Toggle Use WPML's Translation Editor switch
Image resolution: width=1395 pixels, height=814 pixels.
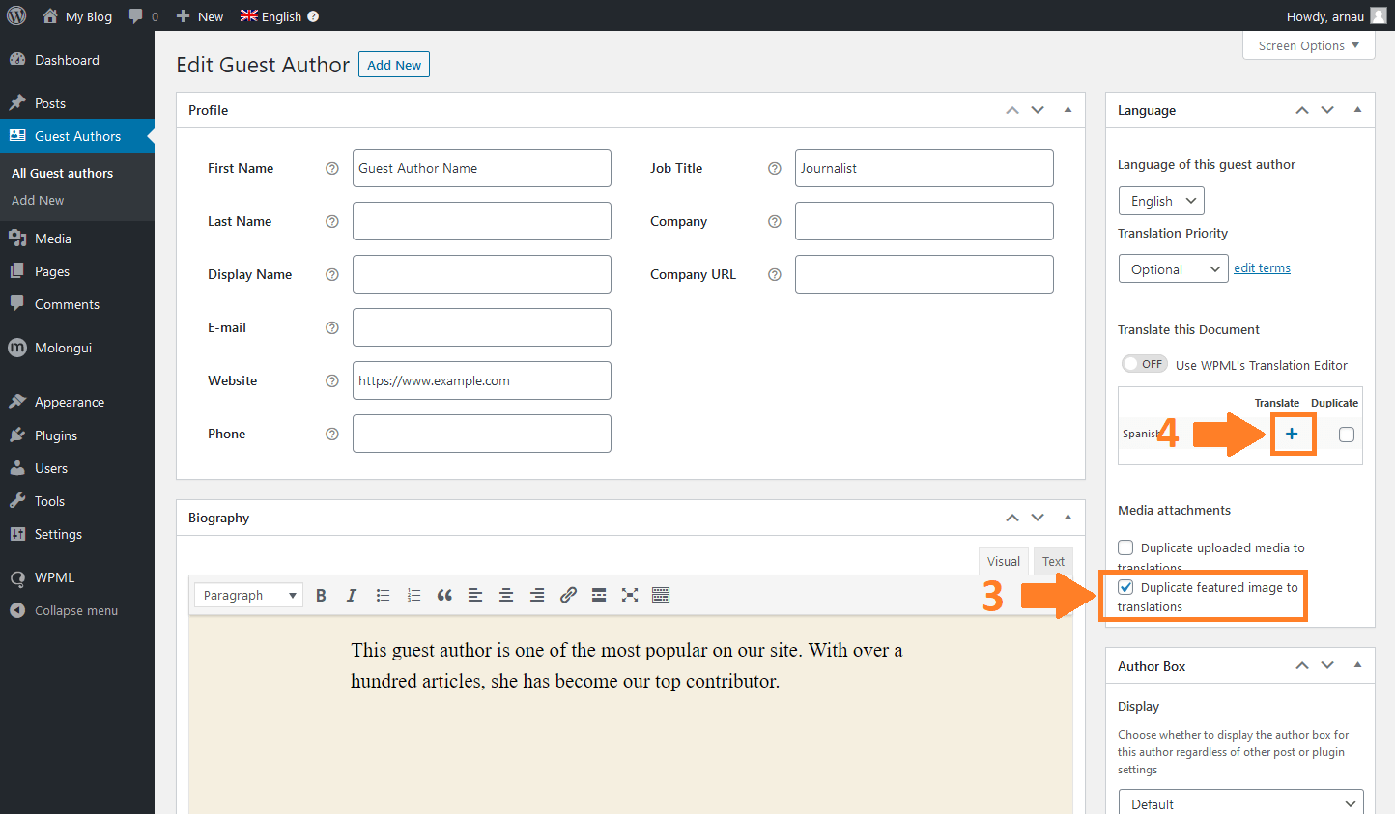coord(1144,364)
